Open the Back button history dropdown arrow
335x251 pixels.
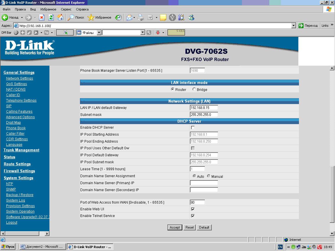point(21,17)
